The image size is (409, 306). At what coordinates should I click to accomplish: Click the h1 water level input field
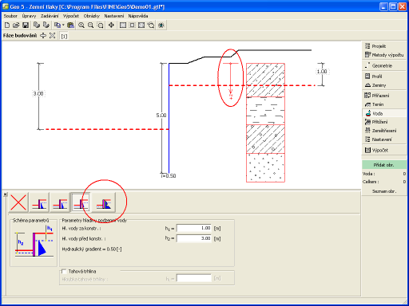click(x=194, y=228)
